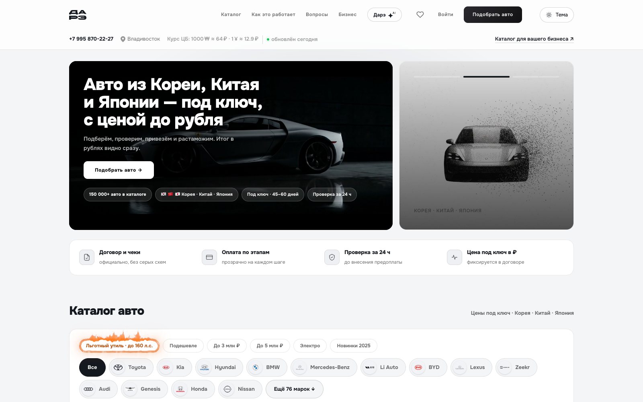Viewport: 643px width, 402px height.
Task: Open favorites via the heart icon
Action: [420, 14]
